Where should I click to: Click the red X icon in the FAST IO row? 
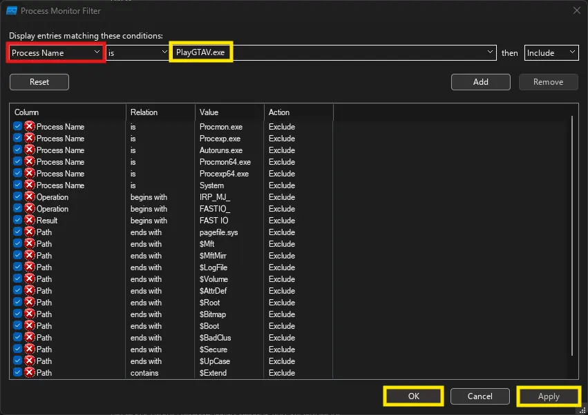(30, 220)
